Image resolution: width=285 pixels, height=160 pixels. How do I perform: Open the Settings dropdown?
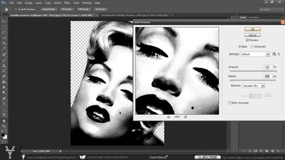pyautogui.click(x=255, y=54)
